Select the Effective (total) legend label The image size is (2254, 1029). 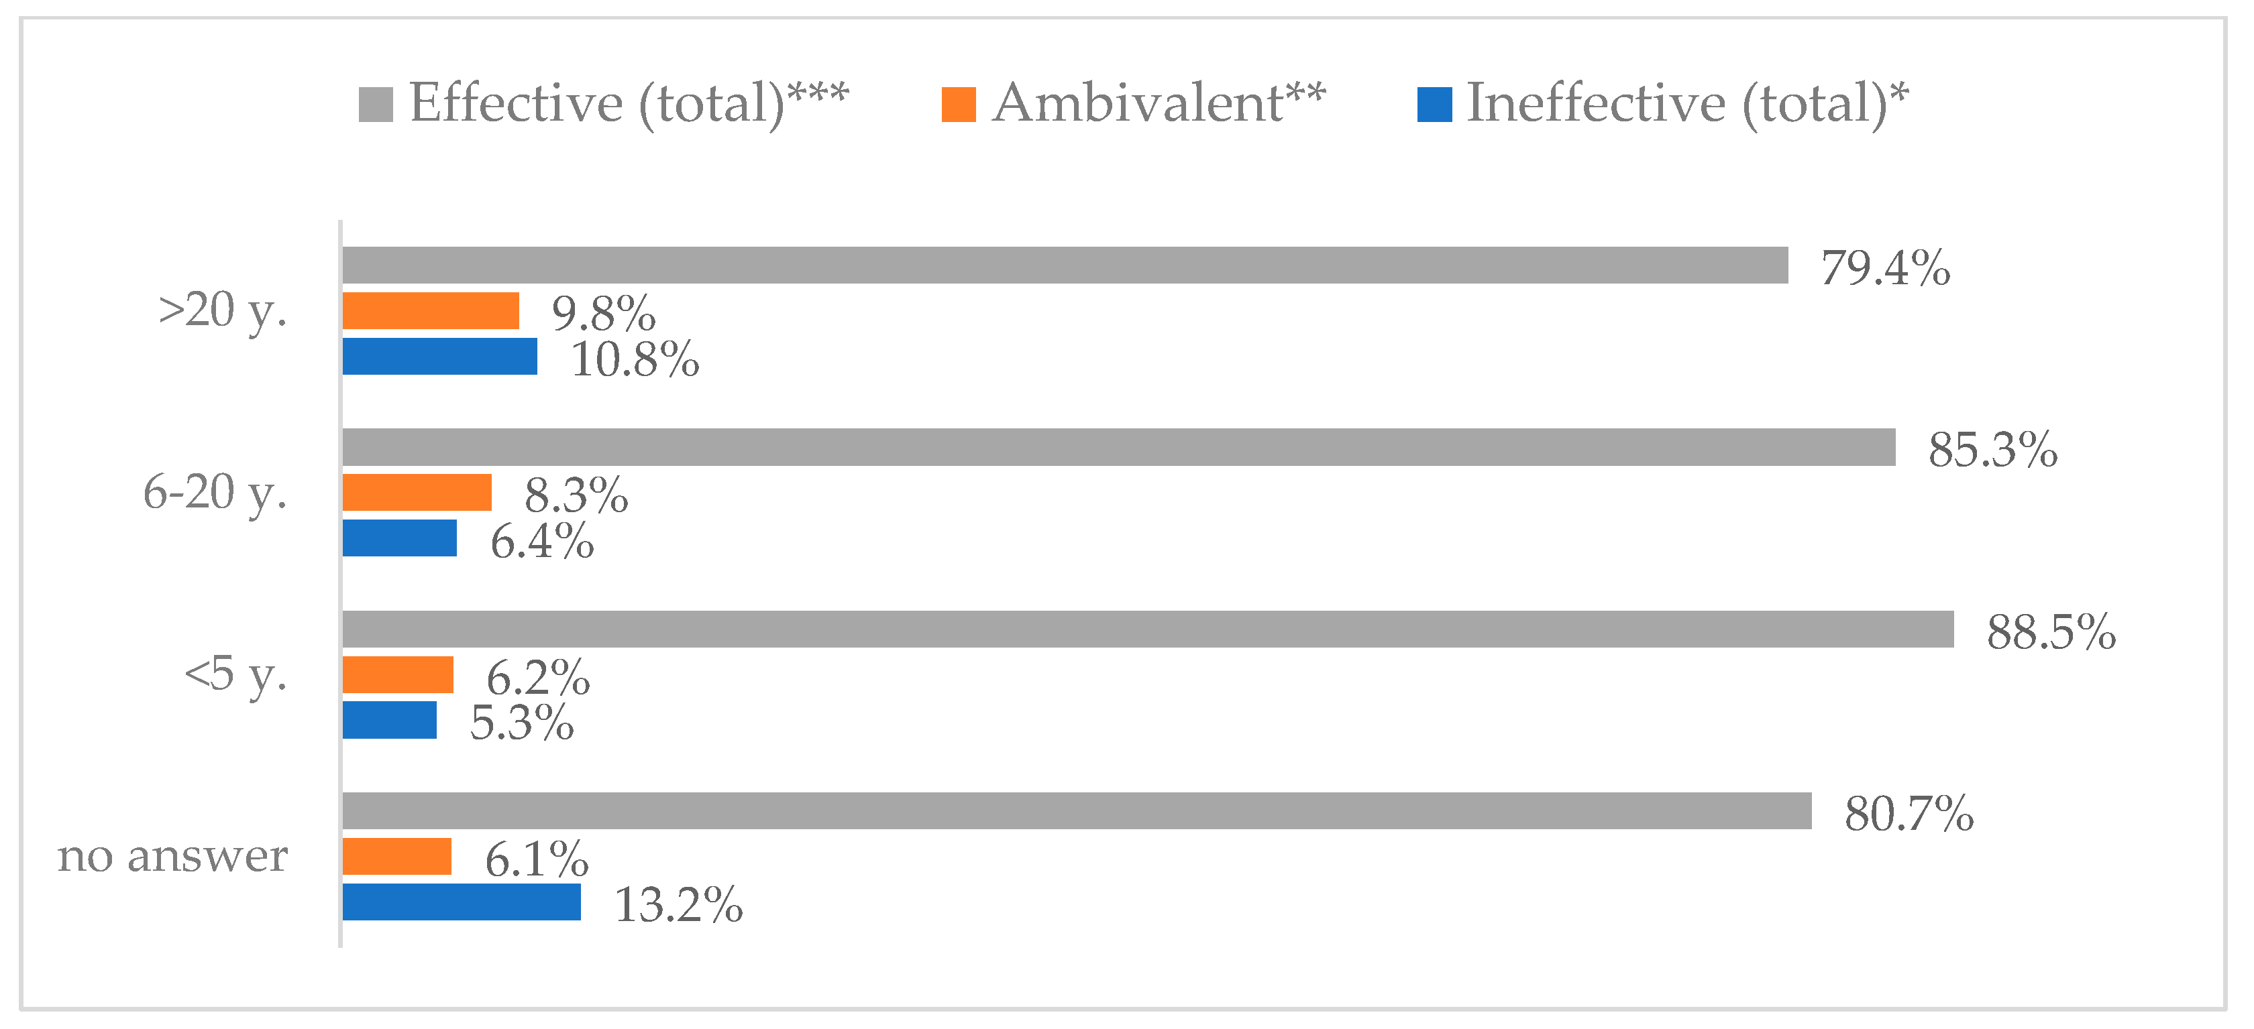(x=629, y=103)
